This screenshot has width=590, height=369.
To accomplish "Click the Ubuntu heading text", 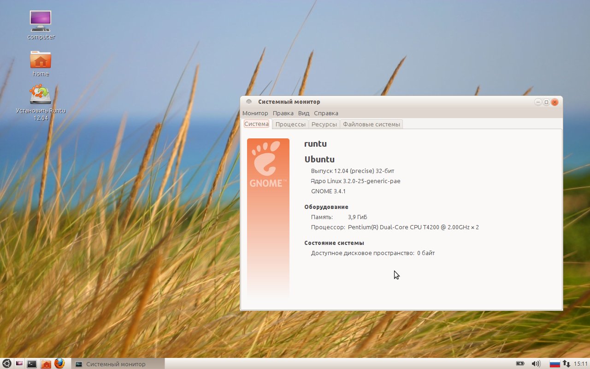I will tap(319, 160).
